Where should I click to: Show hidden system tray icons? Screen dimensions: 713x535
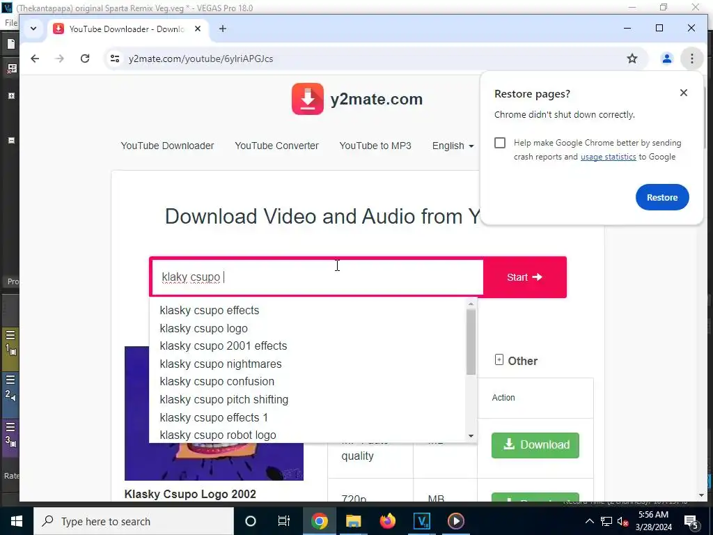tap(589, 521)
